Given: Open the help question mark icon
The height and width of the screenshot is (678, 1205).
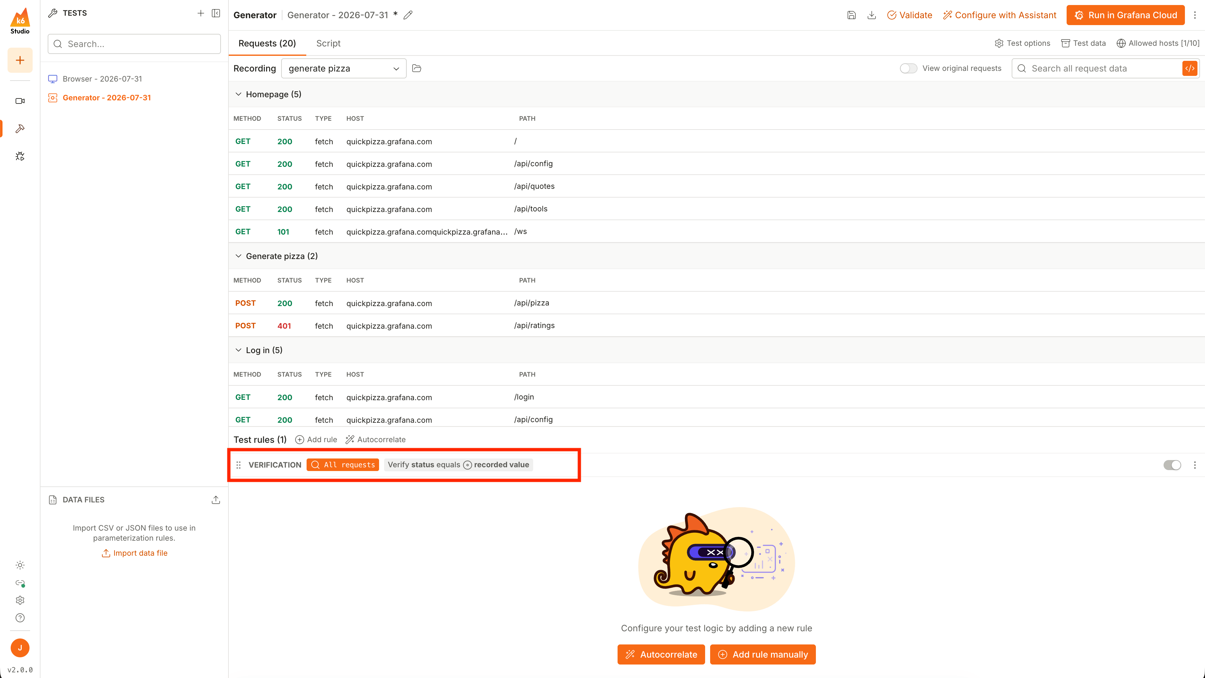Looking at the screenshot, I should 20,618.
